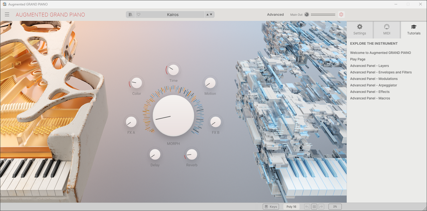Click the Motion knob
Image resolution: width=427 pixels, height=211 pixels.
click(210, 83)
